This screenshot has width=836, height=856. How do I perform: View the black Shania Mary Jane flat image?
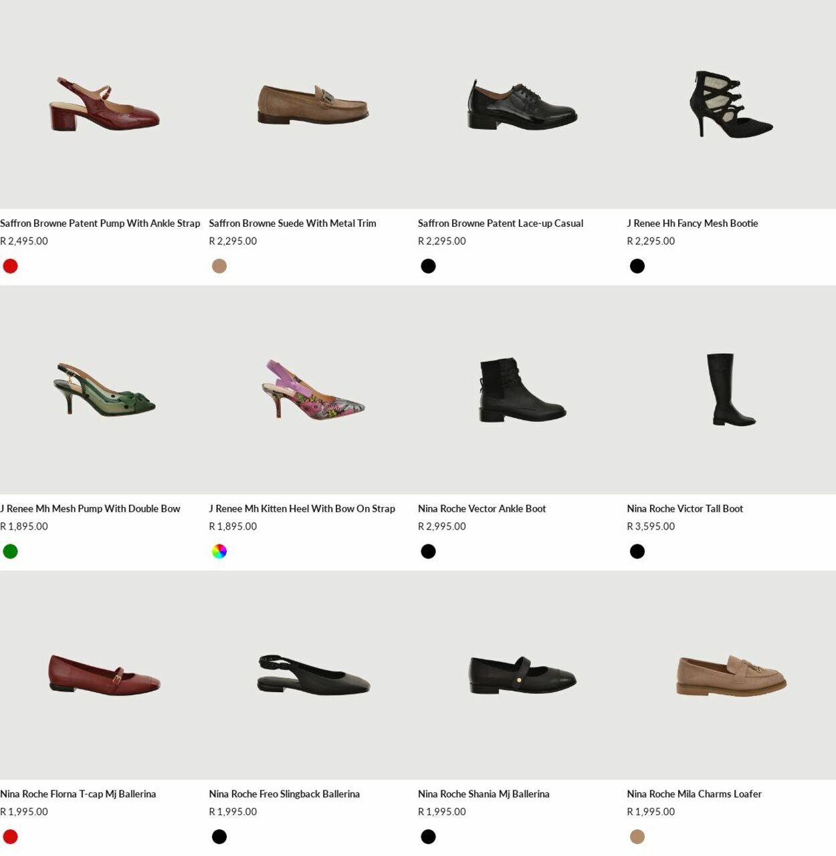[x=522, y=675]
